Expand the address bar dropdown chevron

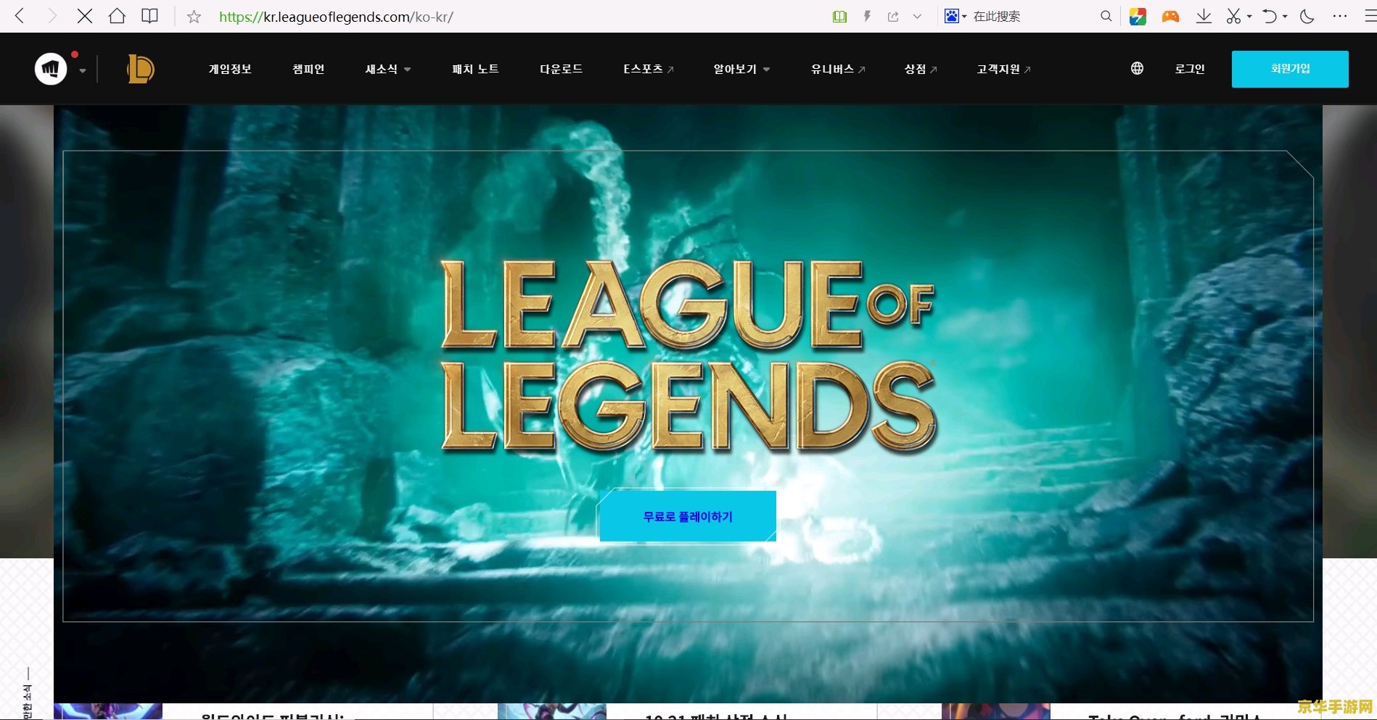[917, 17]
